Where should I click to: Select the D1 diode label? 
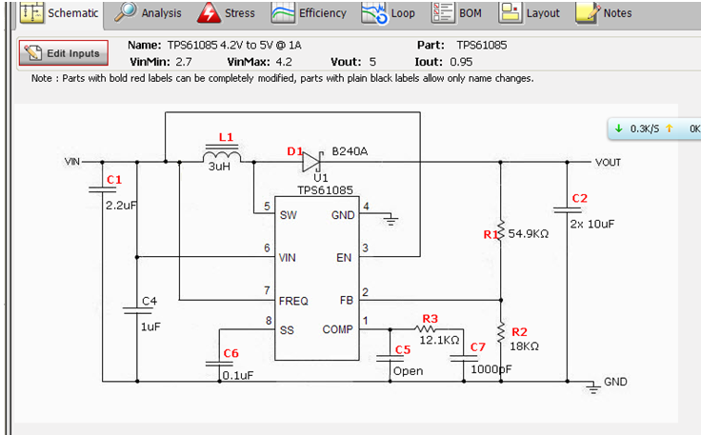click(x=294, y=151)
